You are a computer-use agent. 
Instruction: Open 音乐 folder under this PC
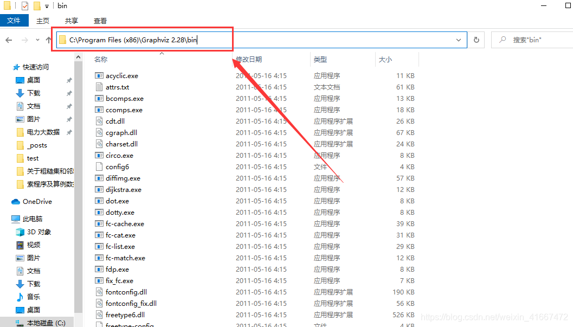(x=33, y=297)
